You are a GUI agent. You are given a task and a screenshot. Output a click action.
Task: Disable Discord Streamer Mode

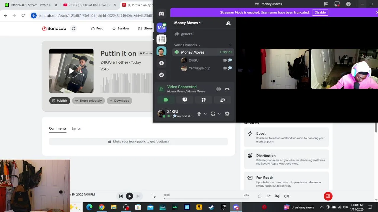pyautogui.click(x=320, y=12)
